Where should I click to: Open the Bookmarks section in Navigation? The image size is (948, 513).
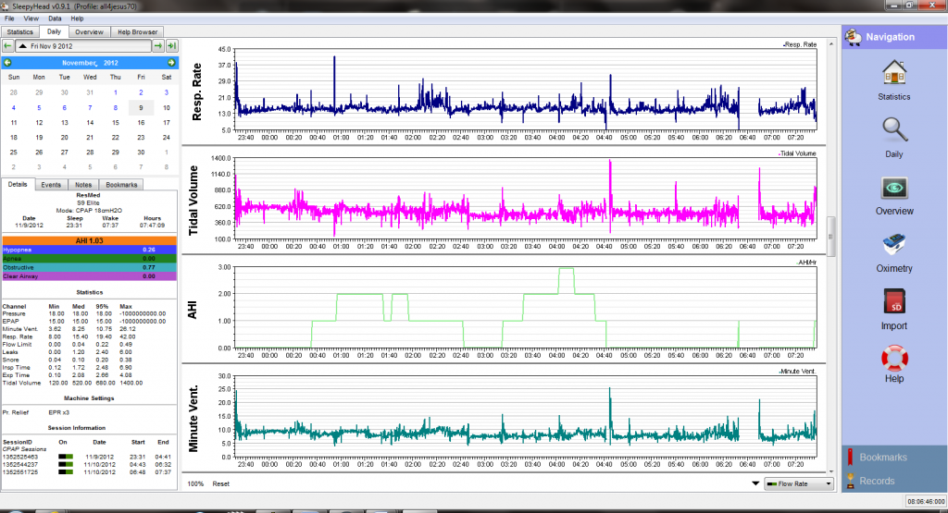[893, 458]
